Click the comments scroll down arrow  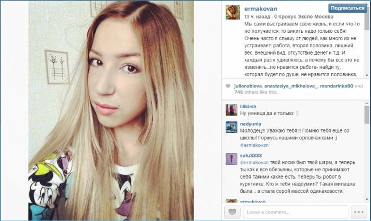coord(367,199)
